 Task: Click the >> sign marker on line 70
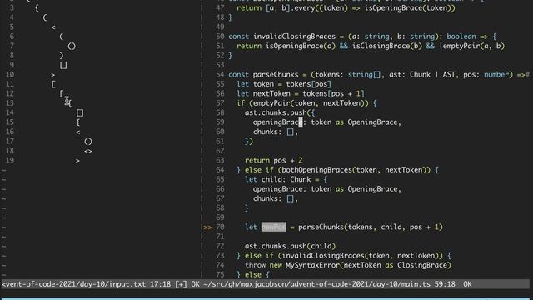[x=207, y=227]
